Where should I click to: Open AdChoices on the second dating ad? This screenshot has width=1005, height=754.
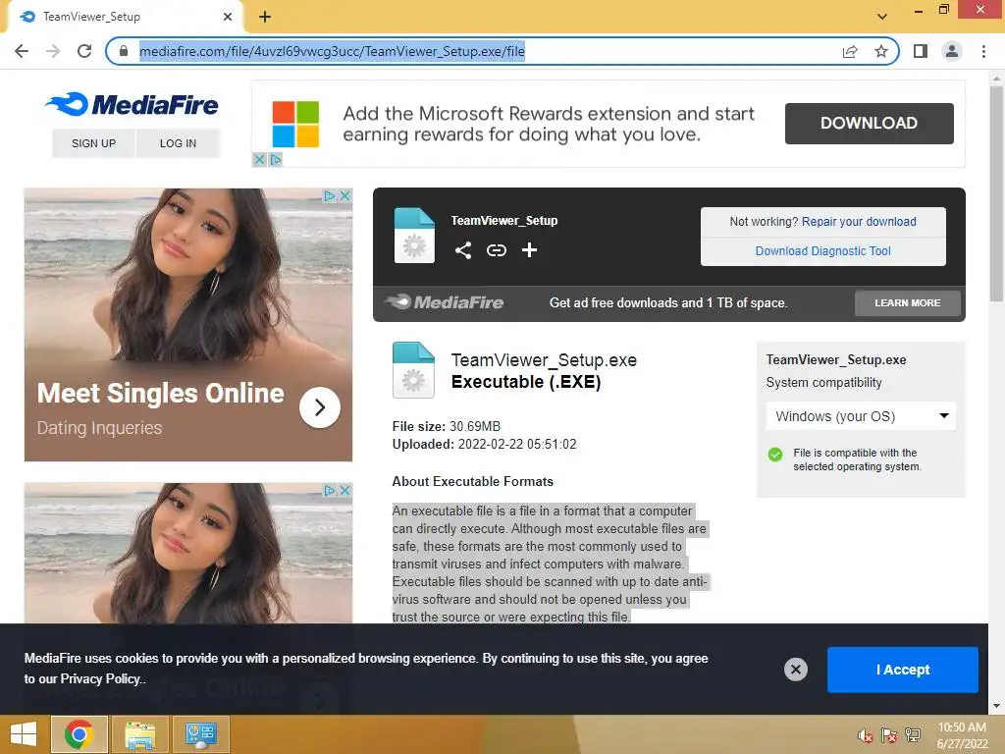(329, 491)
